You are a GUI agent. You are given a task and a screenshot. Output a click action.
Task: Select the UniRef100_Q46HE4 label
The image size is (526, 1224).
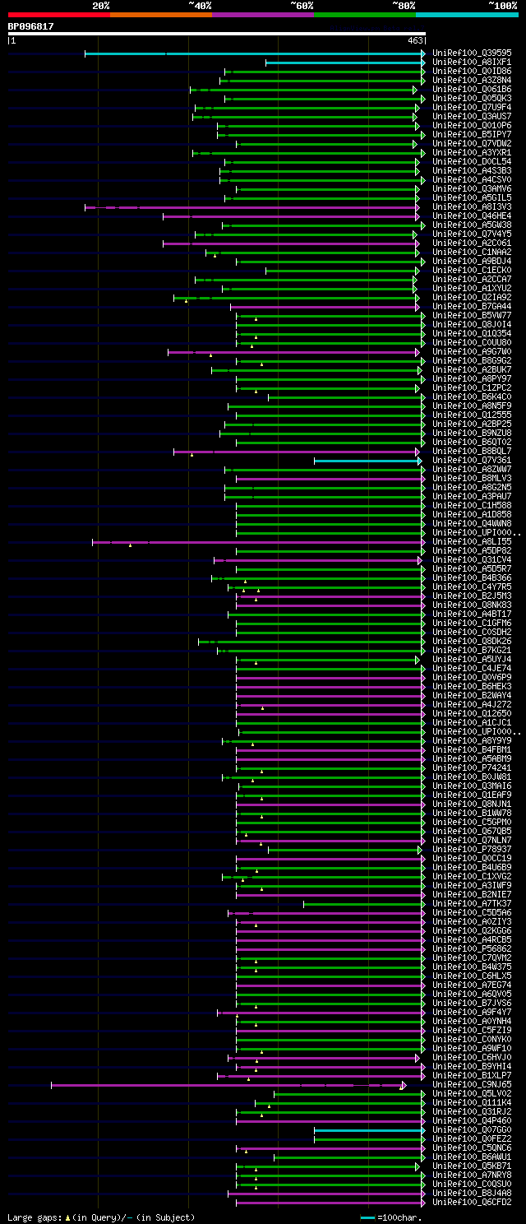click(472, 216)
